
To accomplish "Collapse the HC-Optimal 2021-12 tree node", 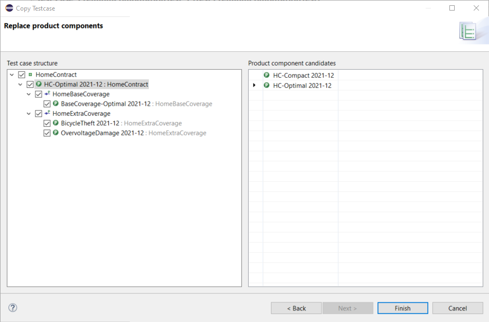I will tap(21, 84).
